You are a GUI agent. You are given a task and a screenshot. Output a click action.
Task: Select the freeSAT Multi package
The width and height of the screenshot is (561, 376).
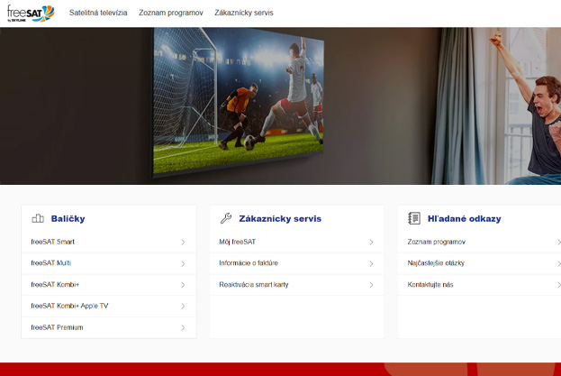pos(51,263)
